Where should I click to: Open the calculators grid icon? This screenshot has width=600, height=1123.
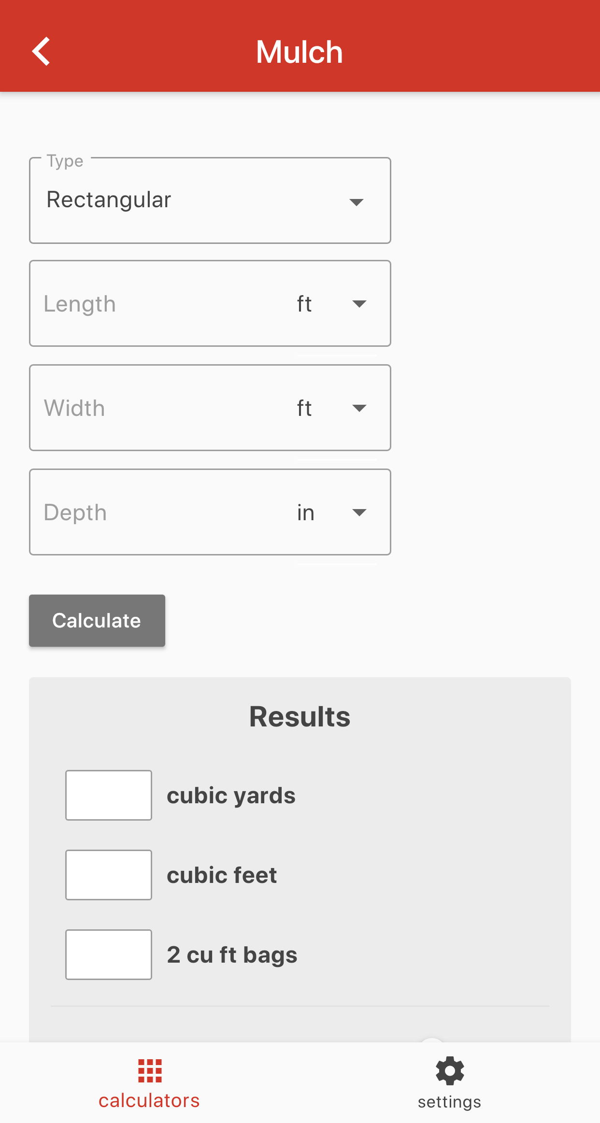(150, 1071)
